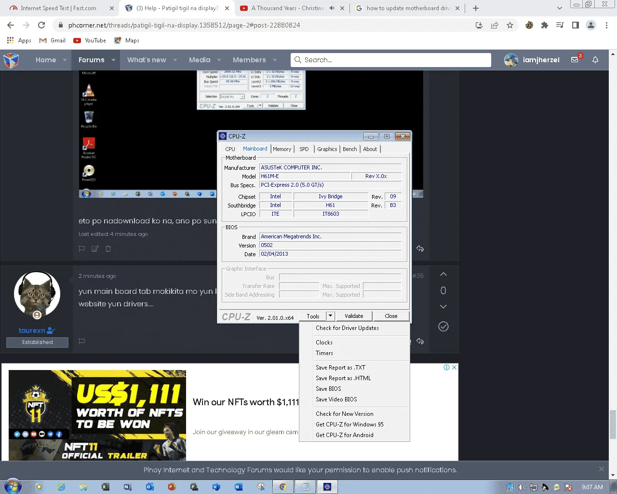Open the alerts bell icon
Viewport: 617px width, 494px height.
595,60
